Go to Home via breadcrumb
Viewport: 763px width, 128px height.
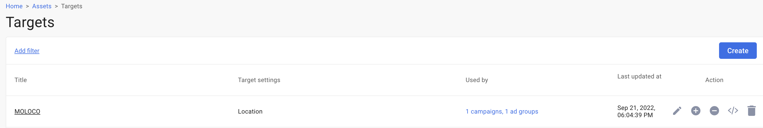14,6
